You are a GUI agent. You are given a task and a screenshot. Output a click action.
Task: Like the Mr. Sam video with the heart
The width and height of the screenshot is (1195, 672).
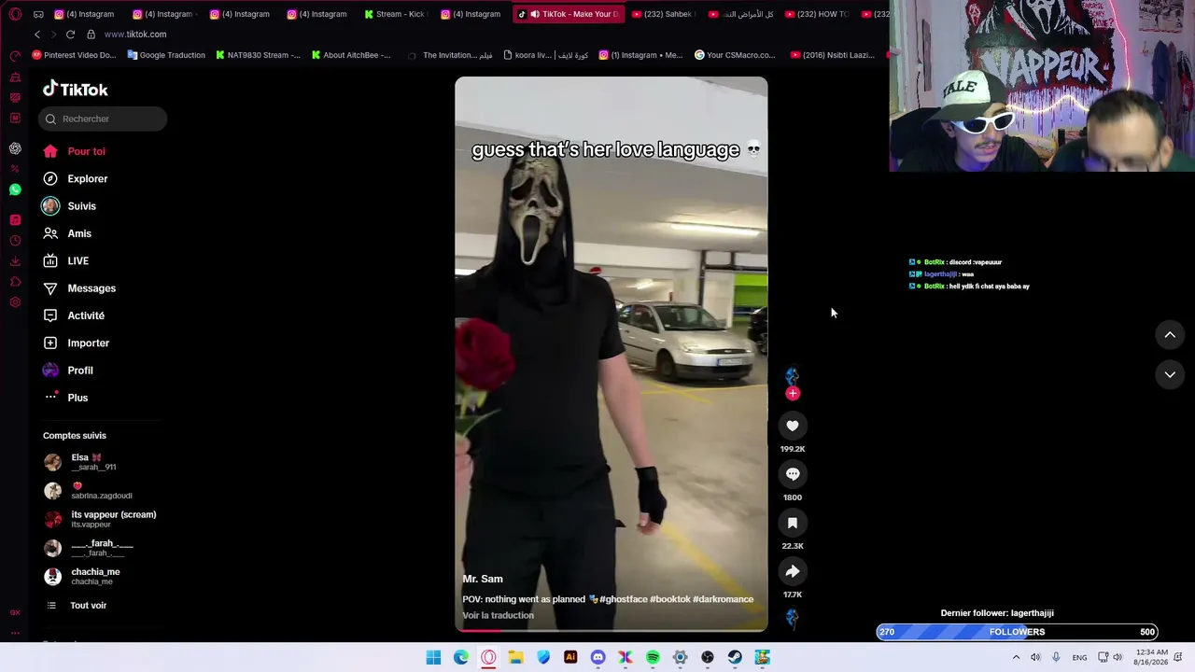(x=793, y=426)
